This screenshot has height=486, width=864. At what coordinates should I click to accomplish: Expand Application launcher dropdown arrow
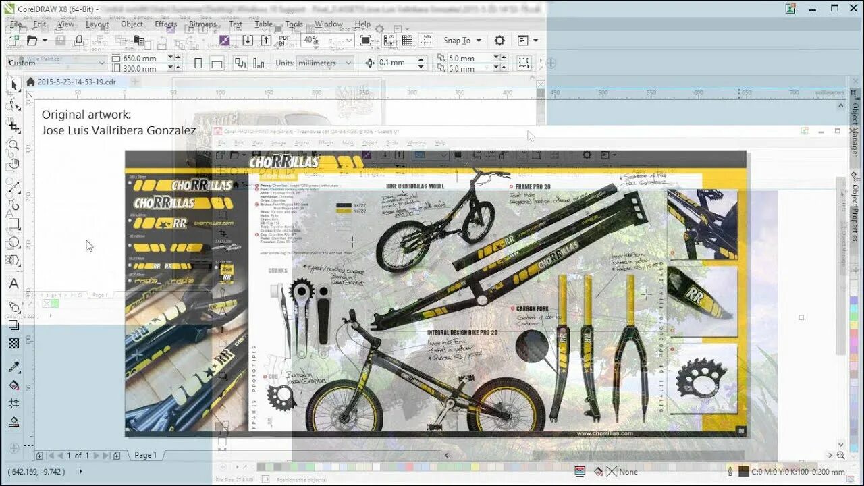[x=536, y=40]
